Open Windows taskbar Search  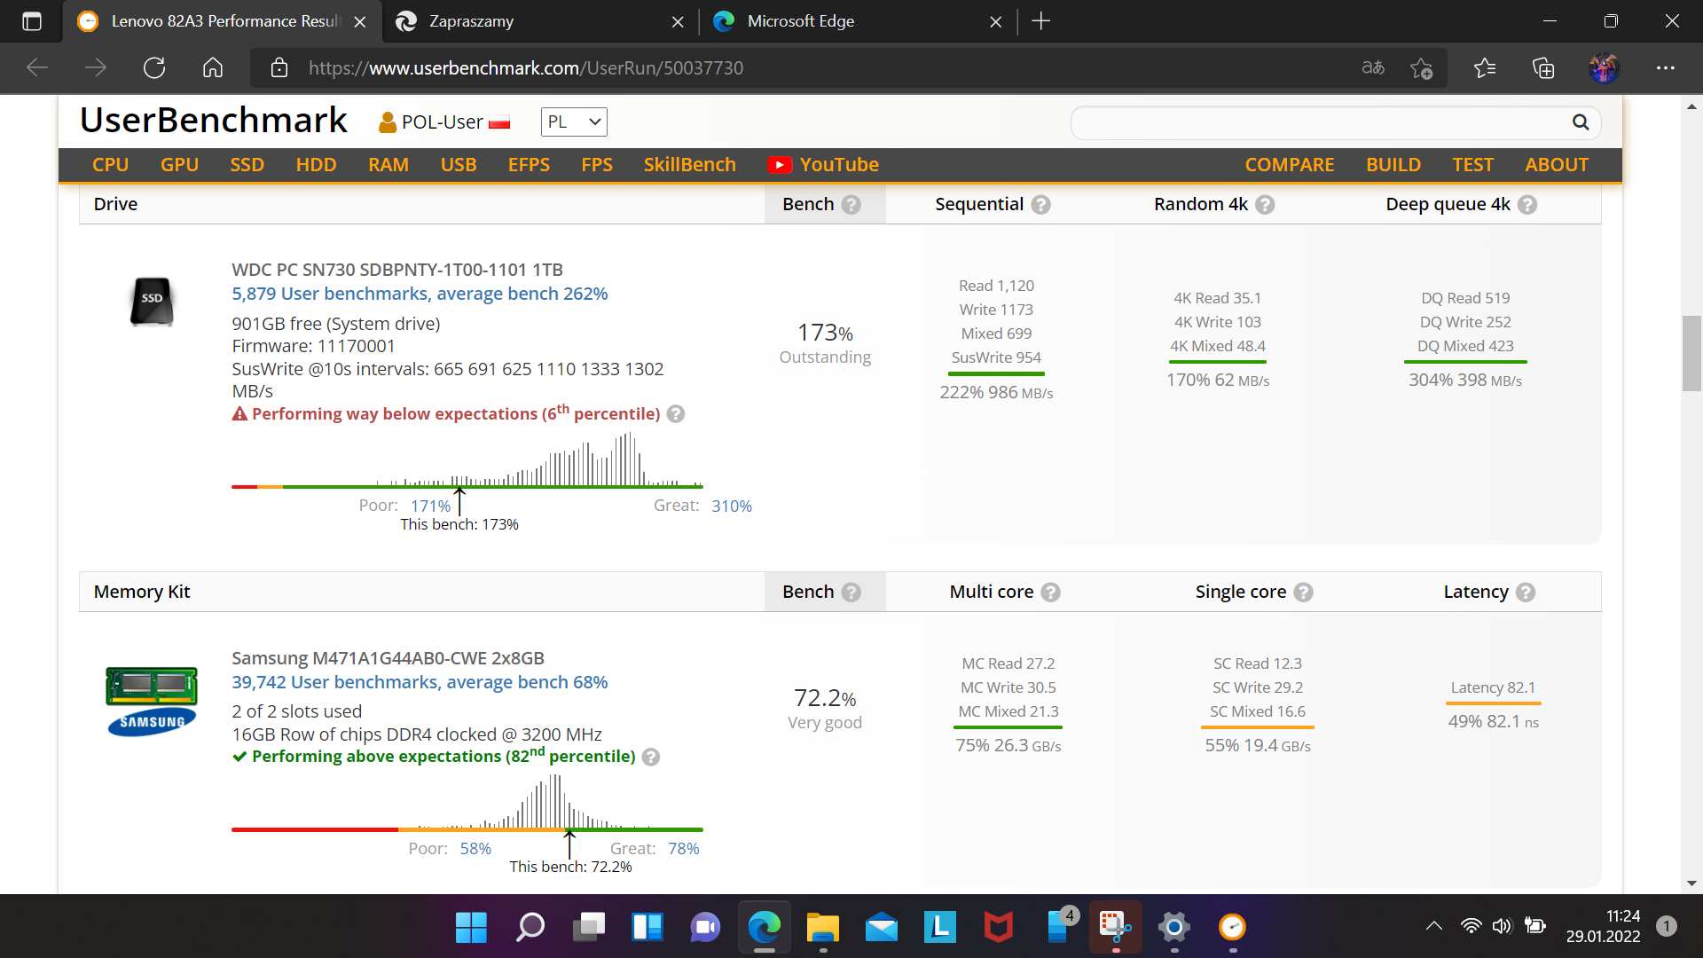[530, 928]
